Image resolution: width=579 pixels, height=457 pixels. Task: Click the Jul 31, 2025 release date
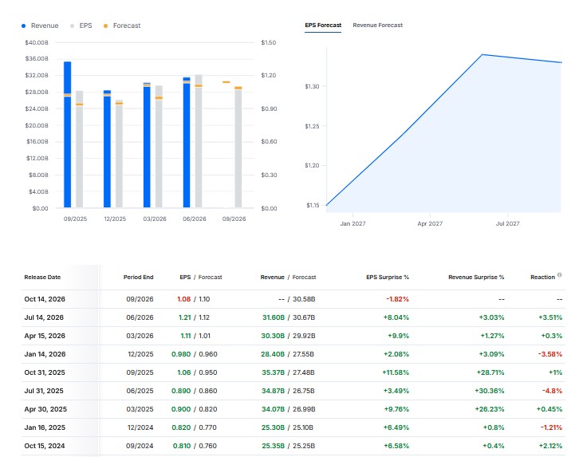(x=44, y=391)
